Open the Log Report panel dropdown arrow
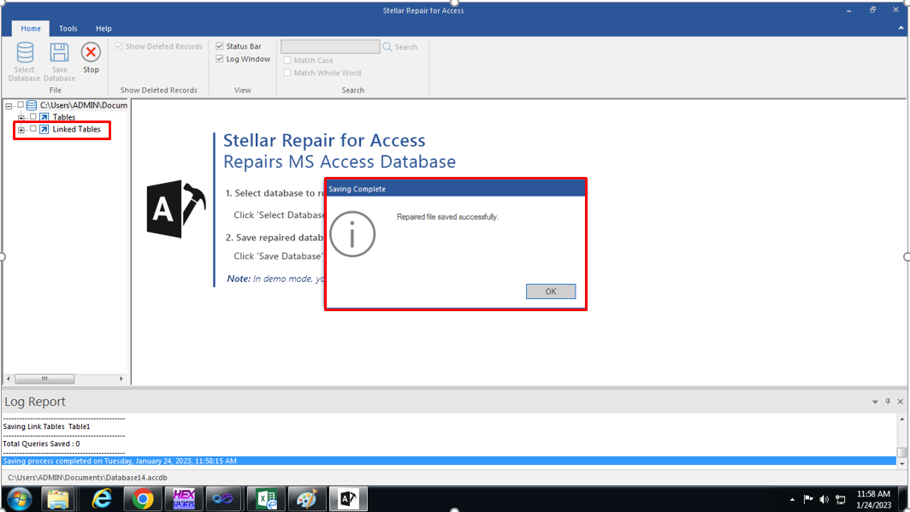910x512 pixels. 875,402
